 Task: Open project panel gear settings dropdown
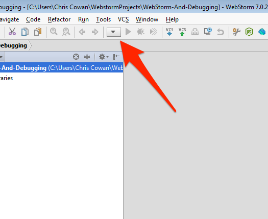click(x=104, y=57)
